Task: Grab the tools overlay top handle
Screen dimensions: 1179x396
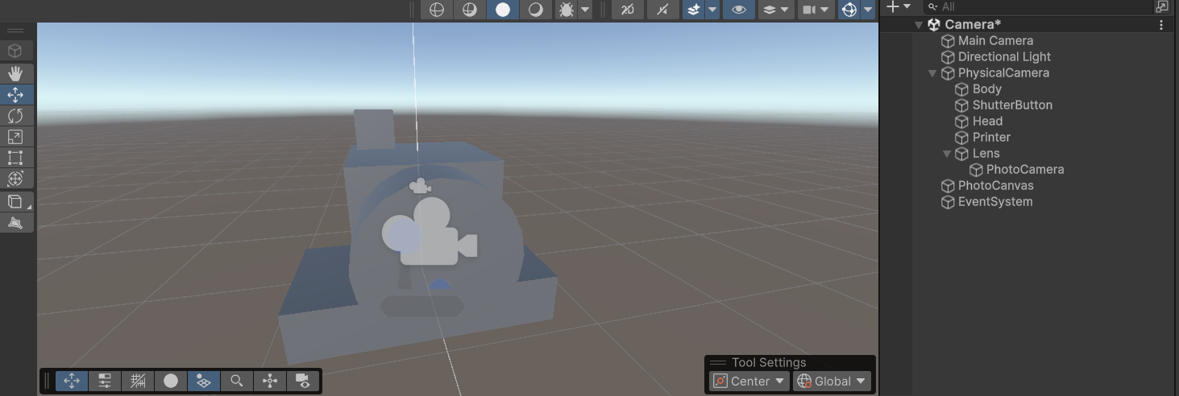Action: tap(15, 31)
